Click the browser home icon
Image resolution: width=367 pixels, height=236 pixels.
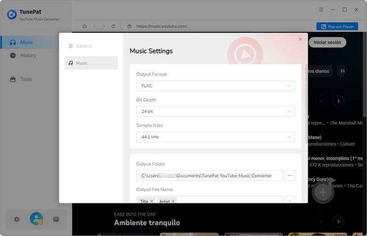[84, 26]
